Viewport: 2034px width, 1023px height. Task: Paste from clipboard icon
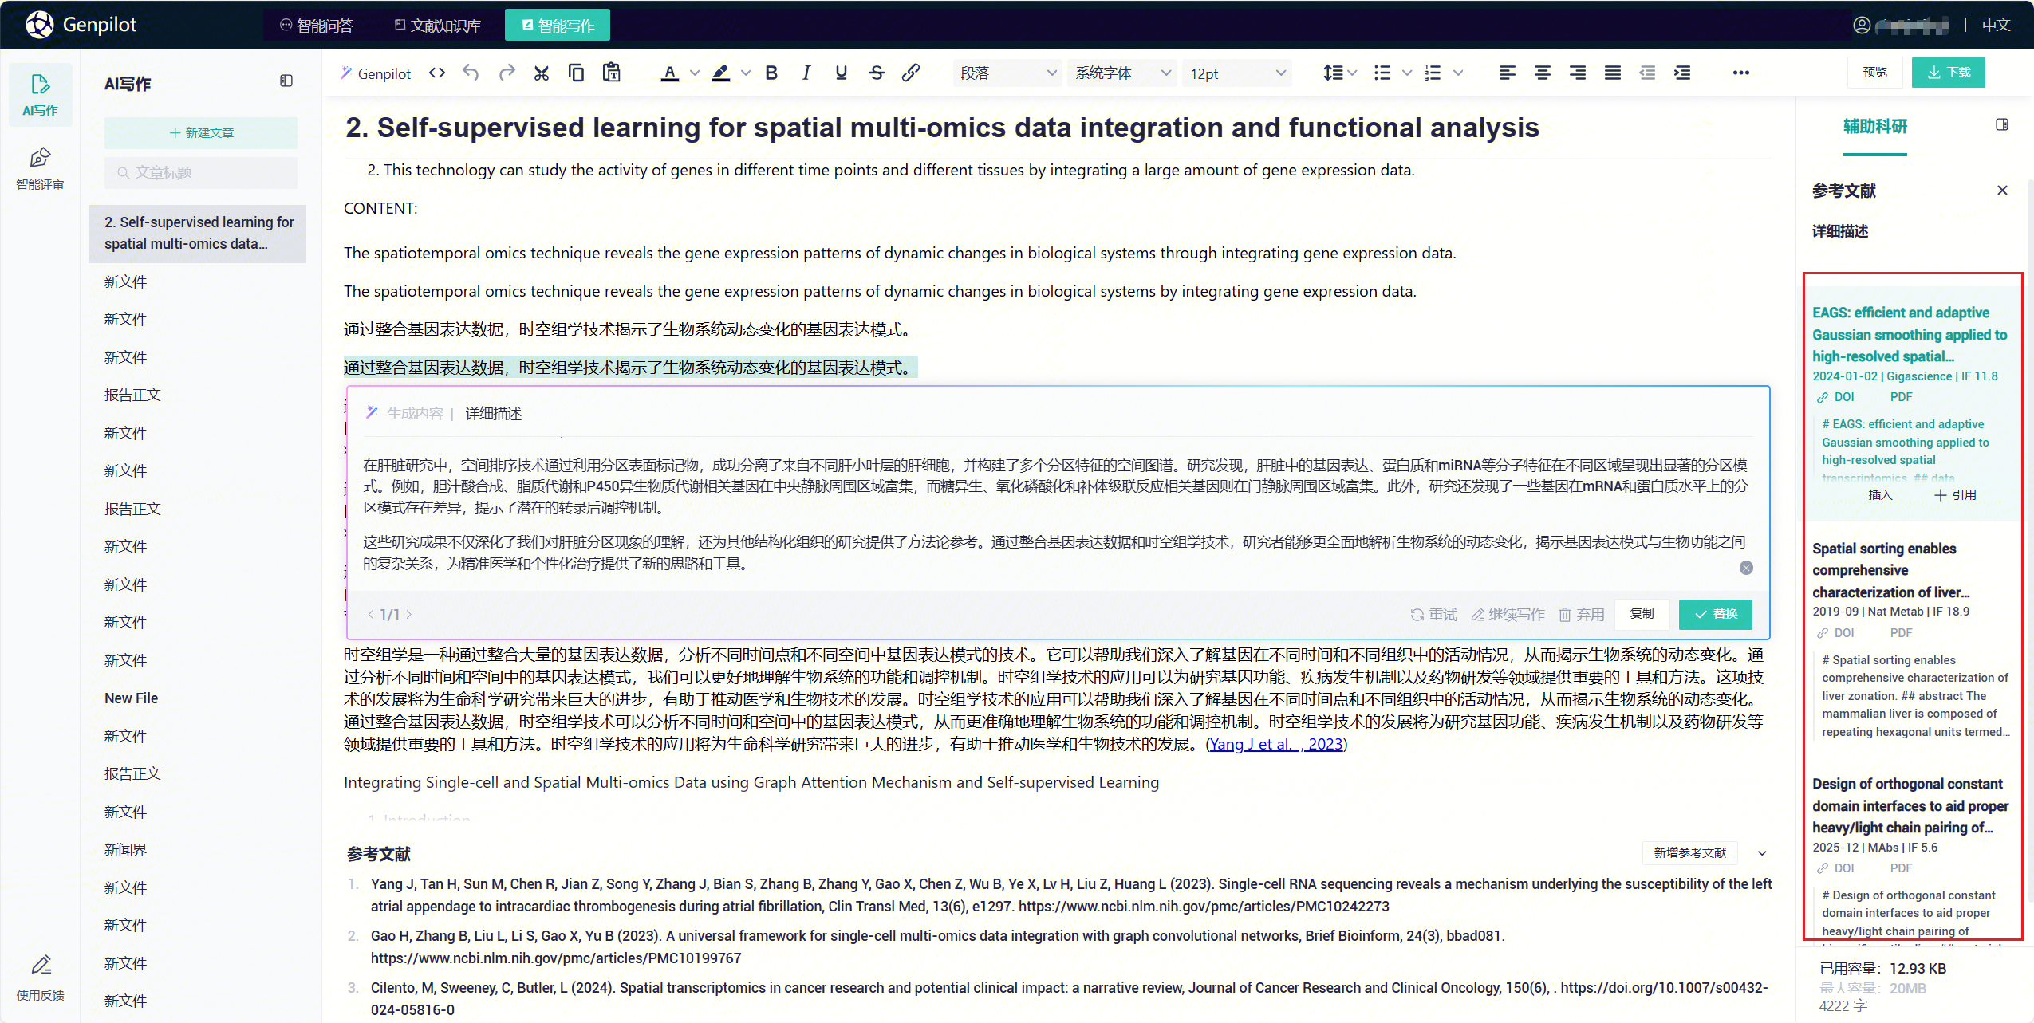612,73
